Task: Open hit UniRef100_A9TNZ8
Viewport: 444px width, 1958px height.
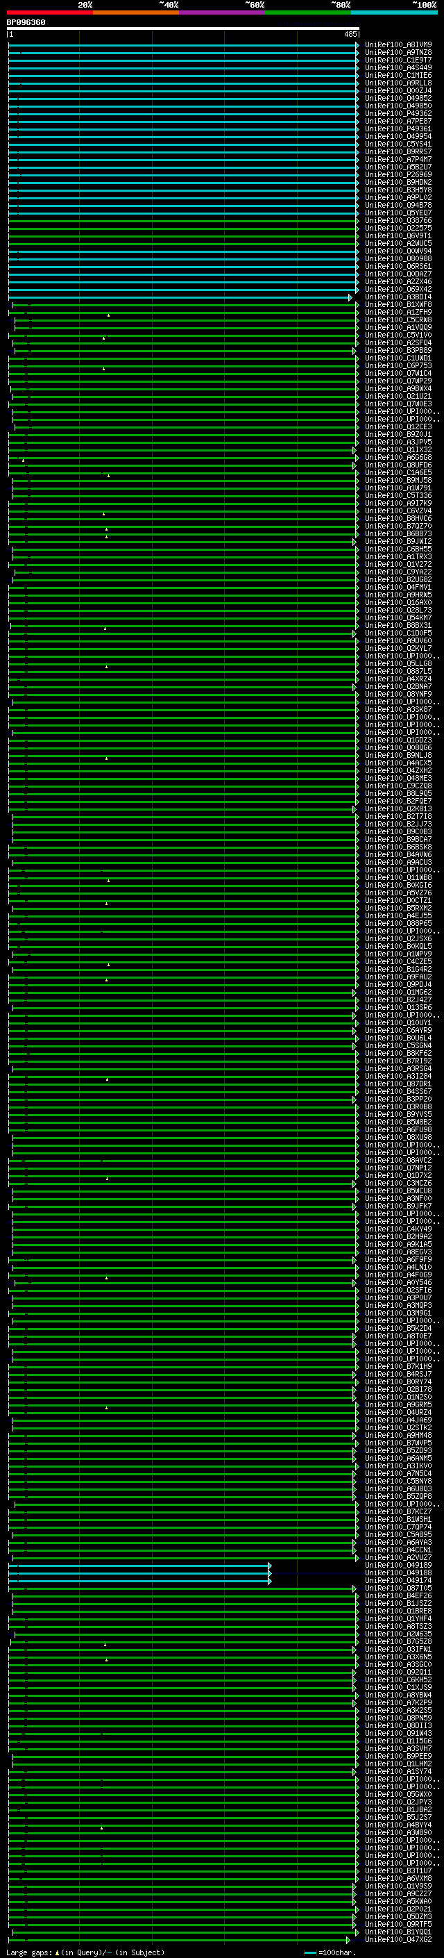Action: [398, 53]
